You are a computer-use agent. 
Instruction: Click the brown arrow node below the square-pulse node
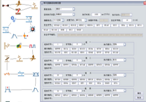pyautogui.click(x=33, y=58)
